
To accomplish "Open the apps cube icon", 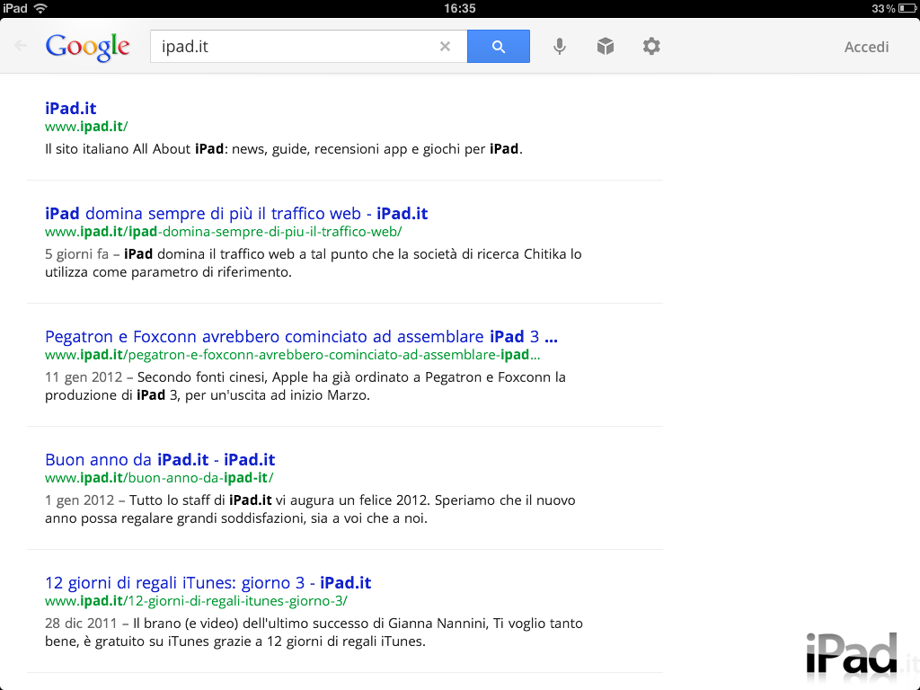I will pyautogui.click(x=606, y=47).
